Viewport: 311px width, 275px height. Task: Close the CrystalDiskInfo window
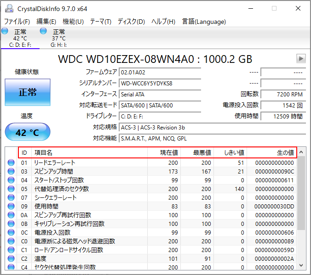click(298, 9)
